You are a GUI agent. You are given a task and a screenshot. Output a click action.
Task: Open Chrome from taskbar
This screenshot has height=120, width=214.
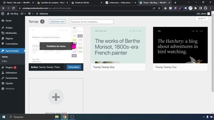coord(65,117)
